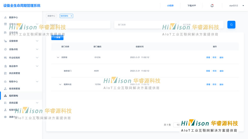Click the 共 1 条 total count text
Screen dimensions: 248x139
click(167, 125)
